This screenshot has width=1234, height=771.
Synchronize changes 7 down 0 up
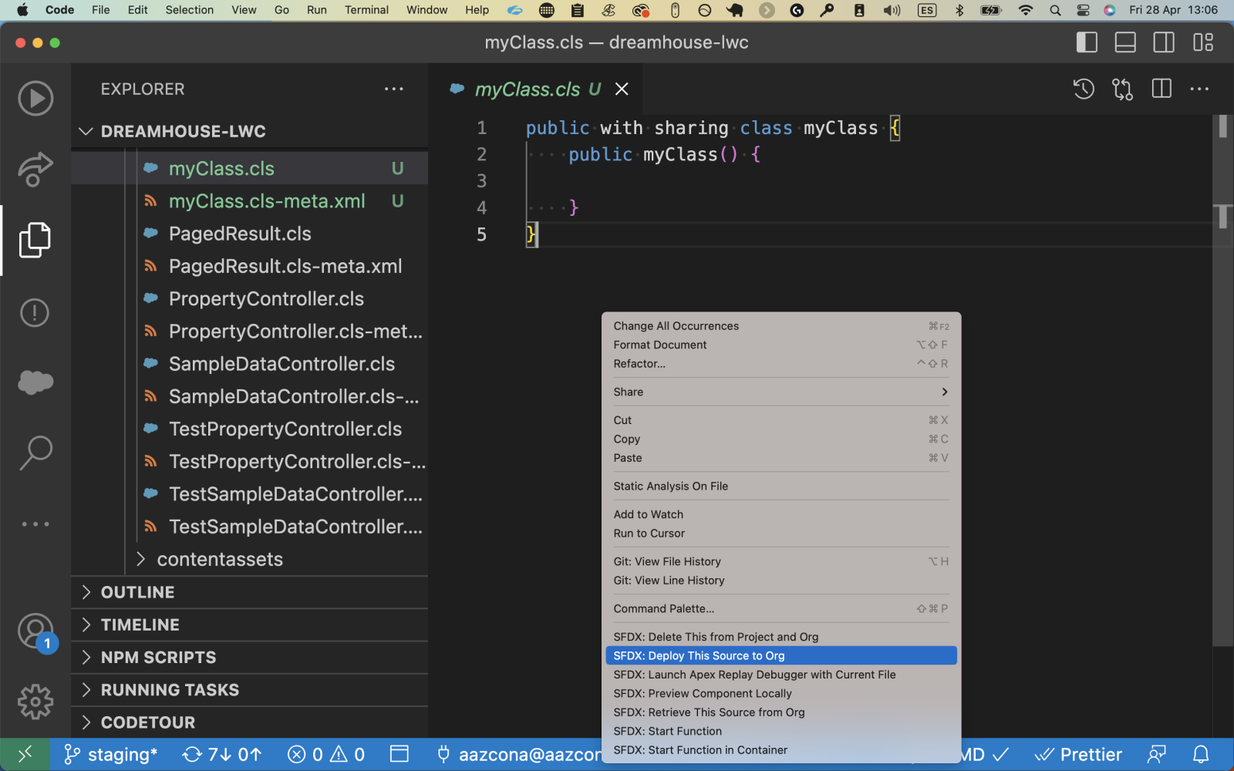tap(222, 754)
